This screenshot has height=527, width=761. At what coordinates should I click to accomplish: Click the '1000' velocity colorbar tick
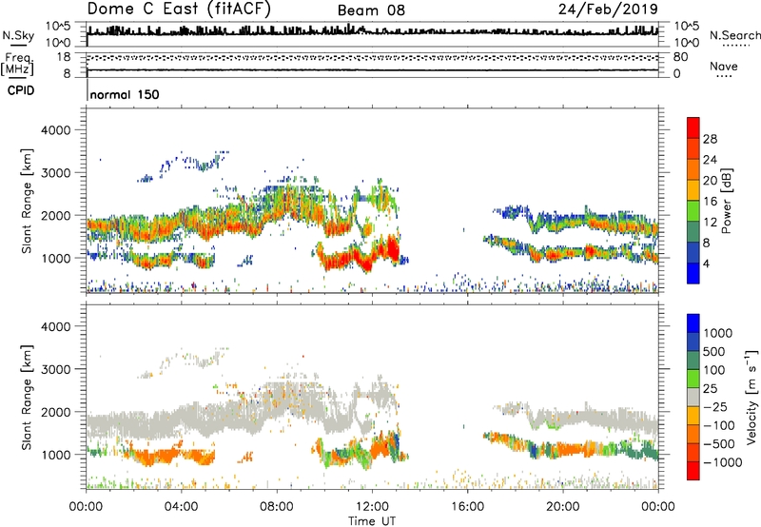coord(718,333)
